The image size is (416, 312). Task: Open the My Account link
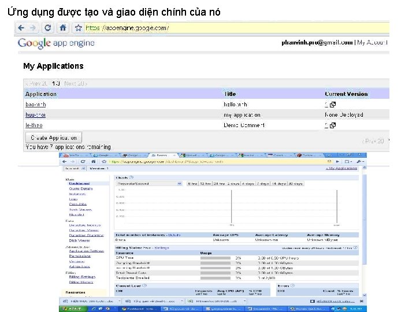[x=373, y=42]
